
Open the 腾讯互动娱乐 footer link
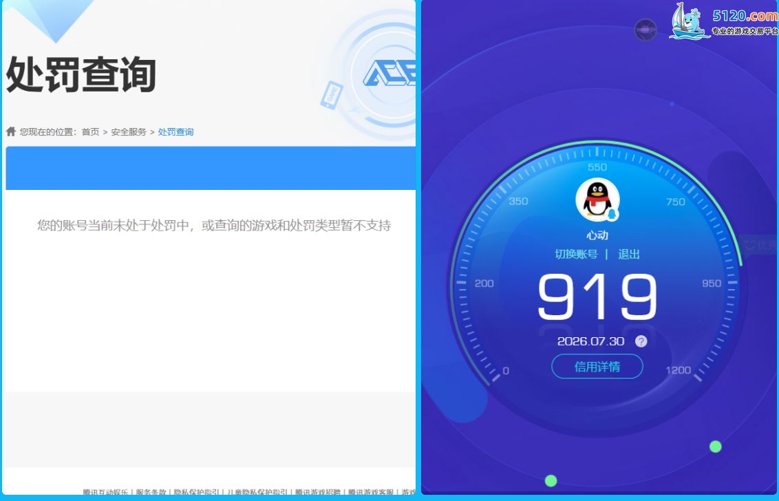105,492
